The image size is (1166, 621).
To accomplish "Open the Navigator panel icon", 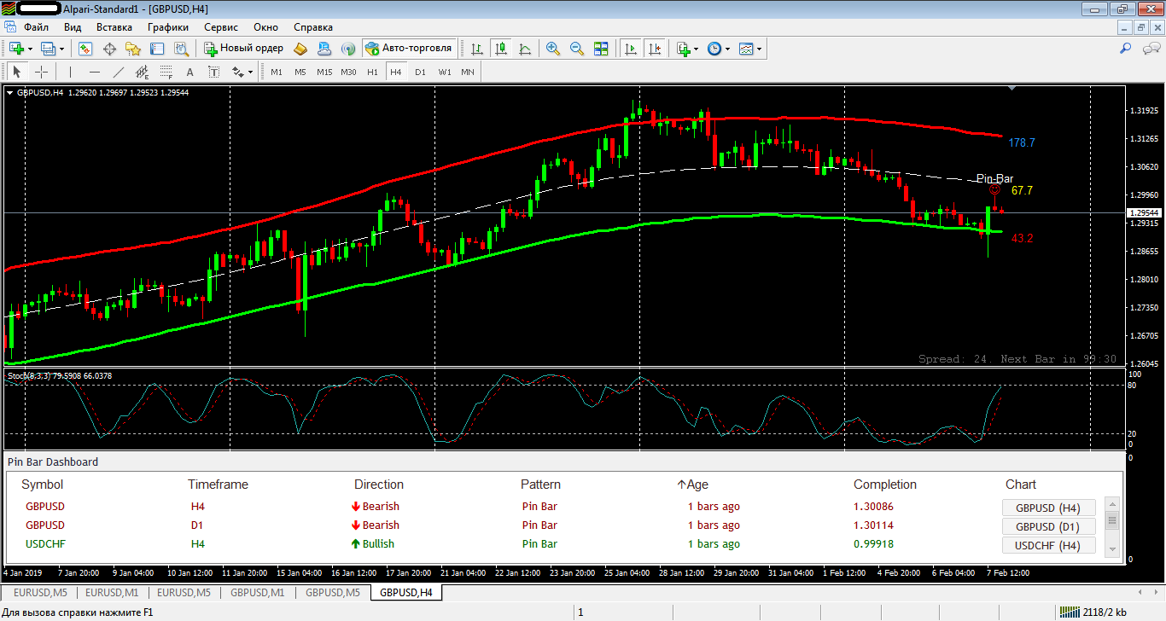I will pyautogui.click(x=133, y=49).
